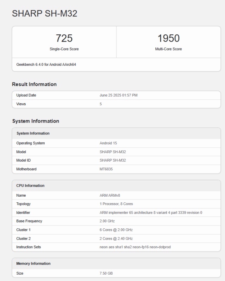Click the SHARP SH-M32 page title

click(45, 13)
